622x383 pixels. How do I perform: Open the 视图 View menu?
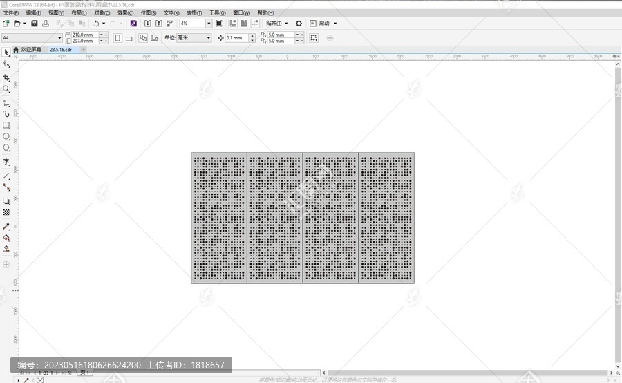[x=56, y=12]
